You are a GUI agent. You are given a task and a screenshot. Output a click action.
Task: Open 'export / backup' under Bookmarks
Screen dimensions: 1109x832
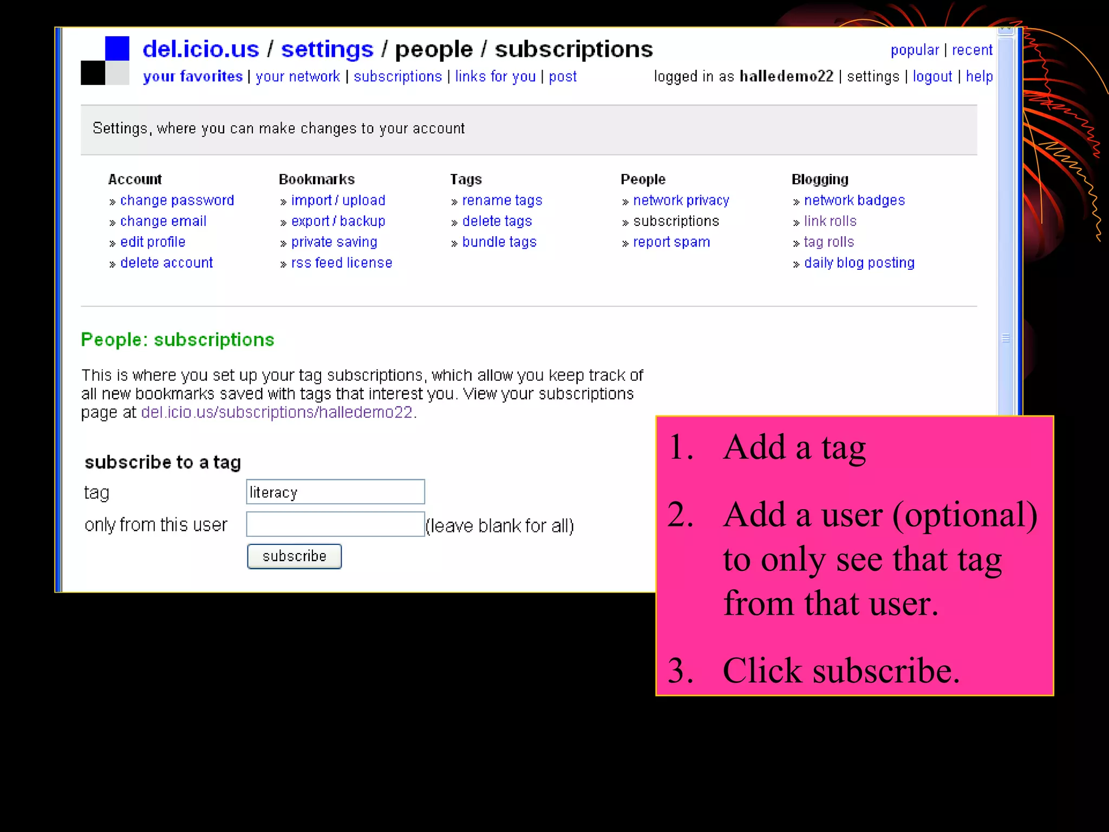pyautogui.click(x=338, y=221)
